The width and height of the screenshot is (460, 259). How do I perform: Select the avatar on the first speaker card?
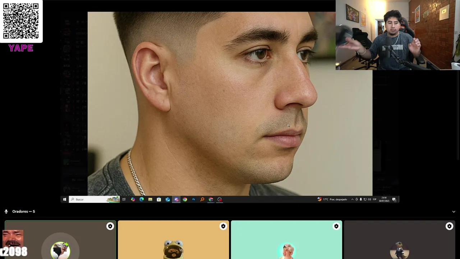(x=60, y=250)
